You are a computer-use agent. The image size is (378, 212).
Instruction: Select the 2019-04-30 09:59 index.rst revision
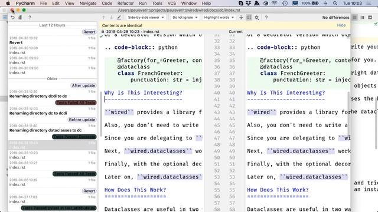point(53,60)
